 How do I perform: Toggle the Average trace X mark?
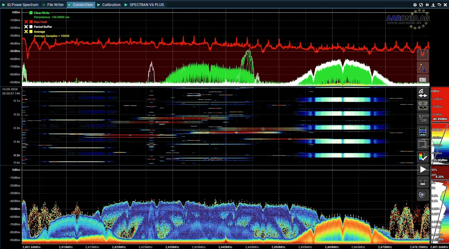tap(26, 32)
